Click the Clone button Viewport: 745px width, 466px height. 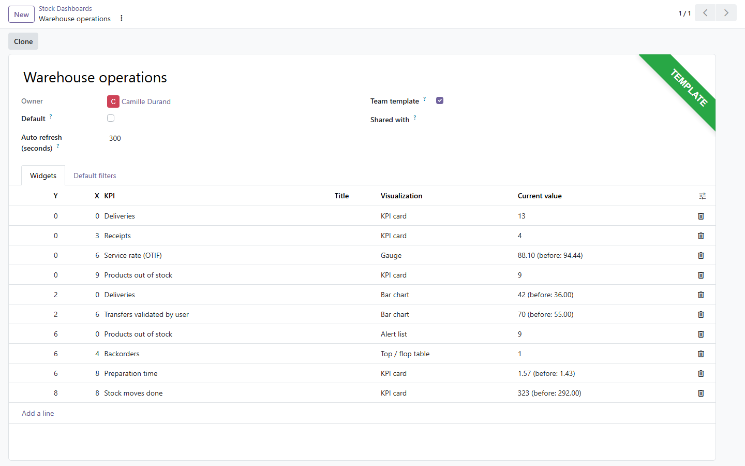(x=23, y=41)
